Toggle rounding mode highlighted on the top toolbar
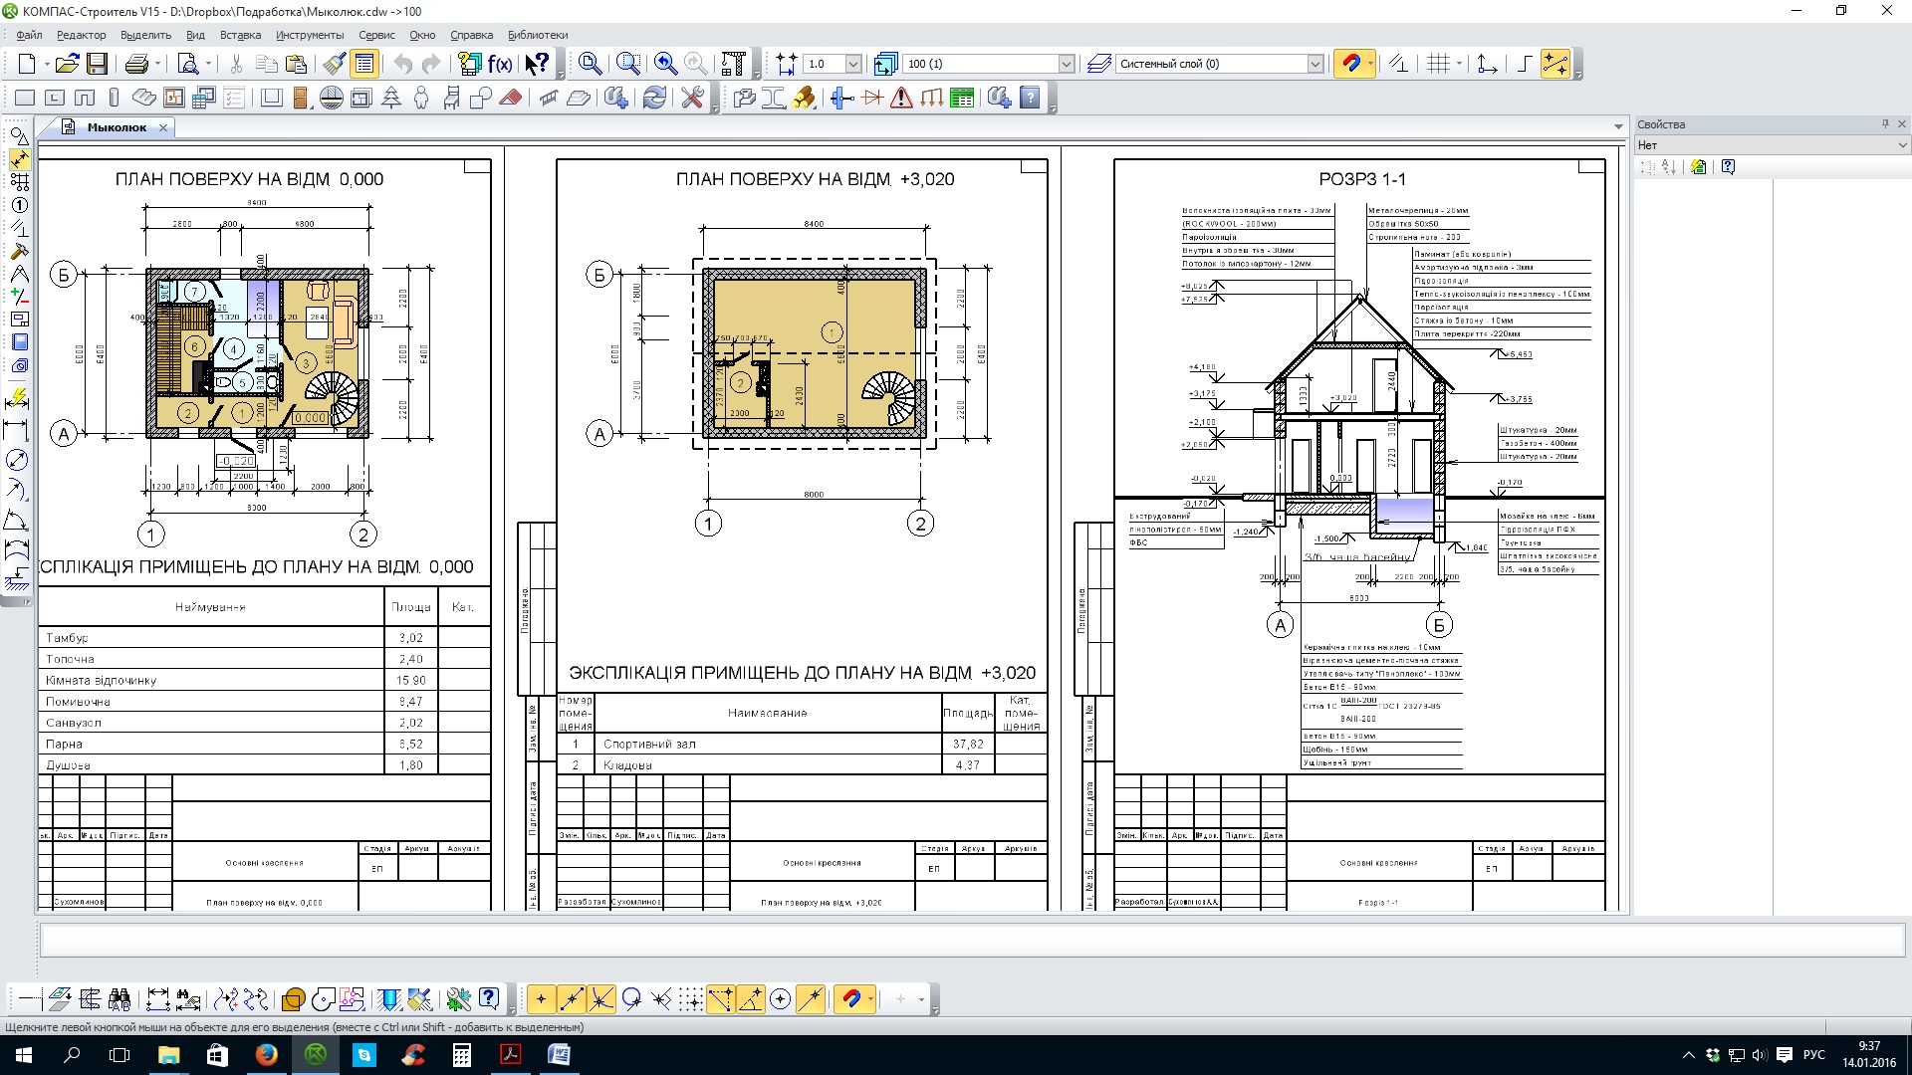1912x1075 pixels. [1554, 64]
